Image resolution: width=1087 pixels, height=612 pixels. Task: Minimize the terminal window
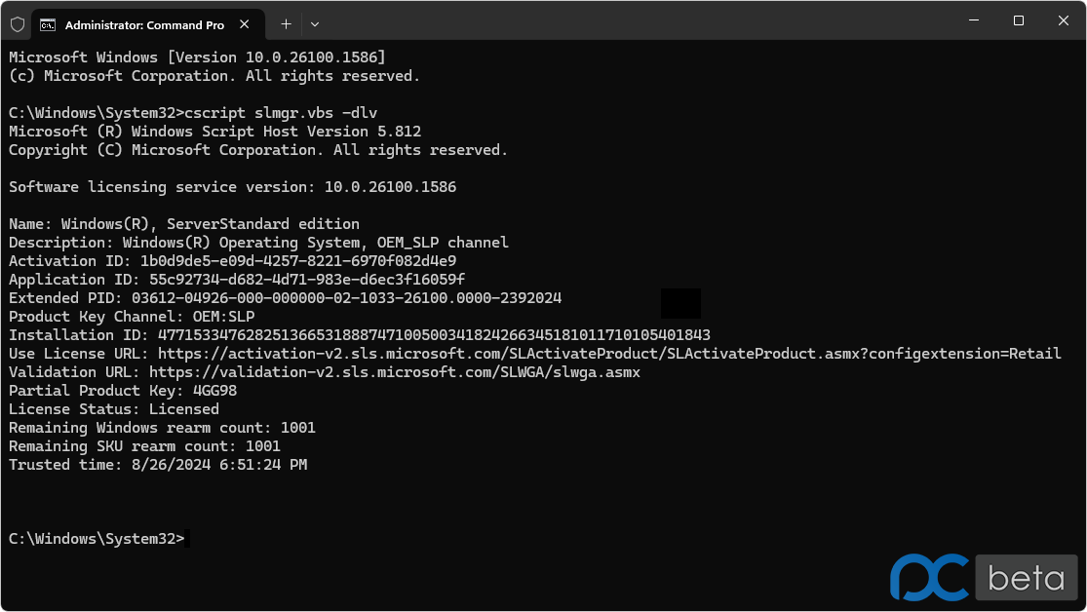[973, 20]
